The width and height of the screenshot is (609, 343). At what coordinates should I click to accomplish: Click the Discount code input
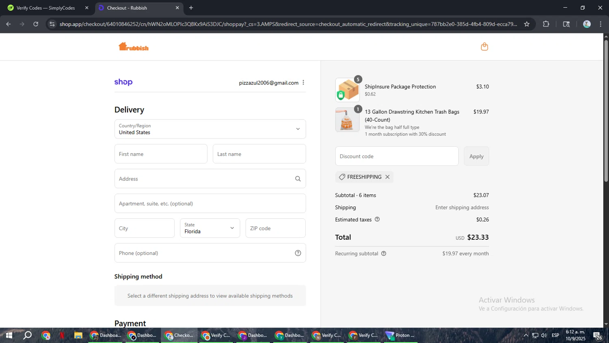coord(397,156)
